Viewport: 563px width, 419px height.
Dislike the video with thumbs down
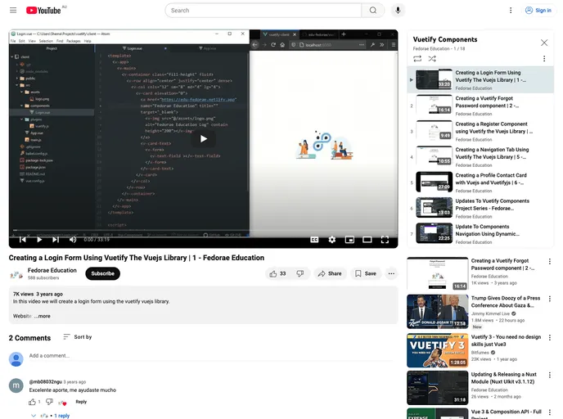300,273
